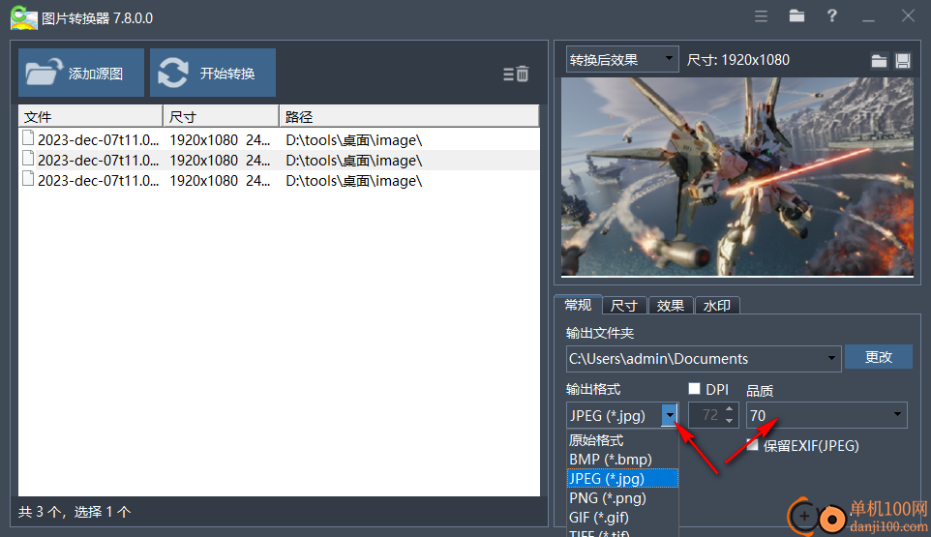Image resolution: width=931 pixels, height=537 pixels.
Task: Choose GIF (*.gif) format option
Action: pos(622,518)
